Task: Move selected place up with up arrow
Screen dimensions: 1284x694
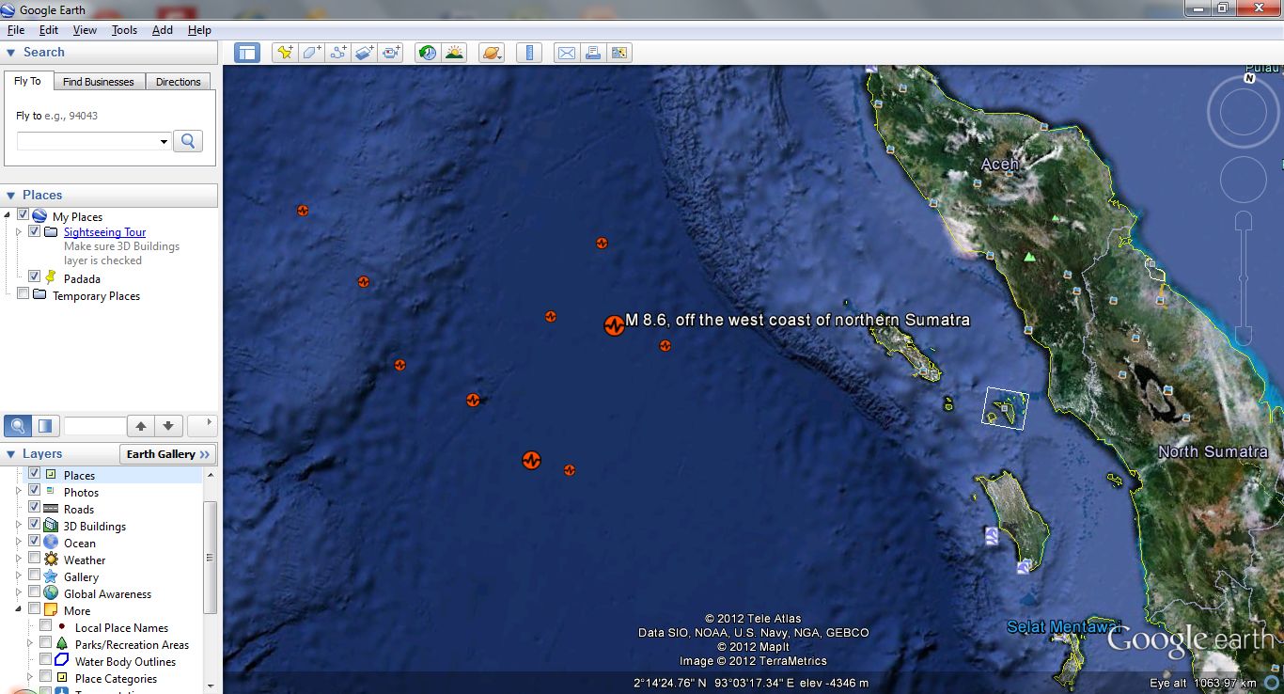Action: pyautogui.click(x=141, y=426)
